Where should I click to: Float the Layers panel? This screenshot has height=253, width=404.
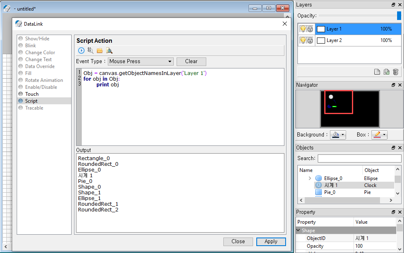coord(393,4)
